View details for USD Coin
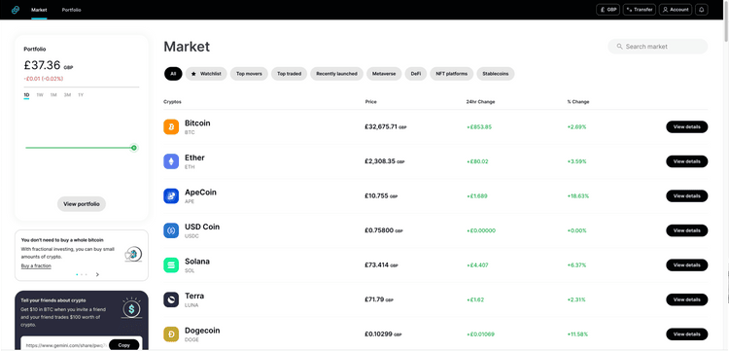 [686, 230]
